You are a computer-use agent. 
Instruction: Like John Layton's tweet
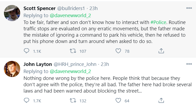pyautogui.click(x=119, y=100)
